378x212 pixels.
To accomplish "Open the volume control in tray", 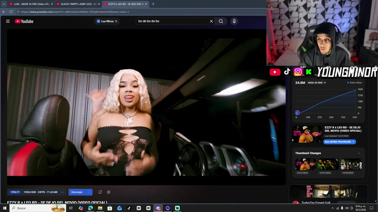I will pos(347,208).
